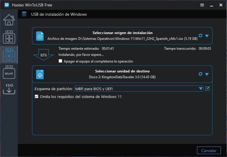Viewport: 227px width, 157px height.
Task: Click the Esquema de partición label
Action: point(54,89)
